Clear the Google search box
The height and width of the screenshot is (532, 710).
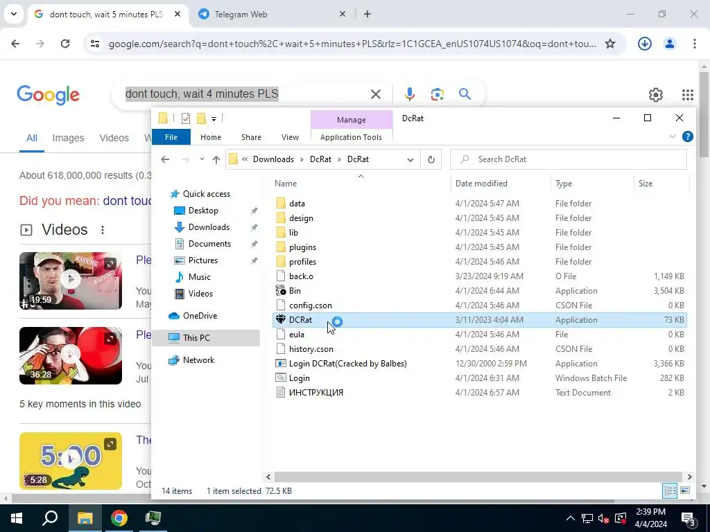(376, 94)
